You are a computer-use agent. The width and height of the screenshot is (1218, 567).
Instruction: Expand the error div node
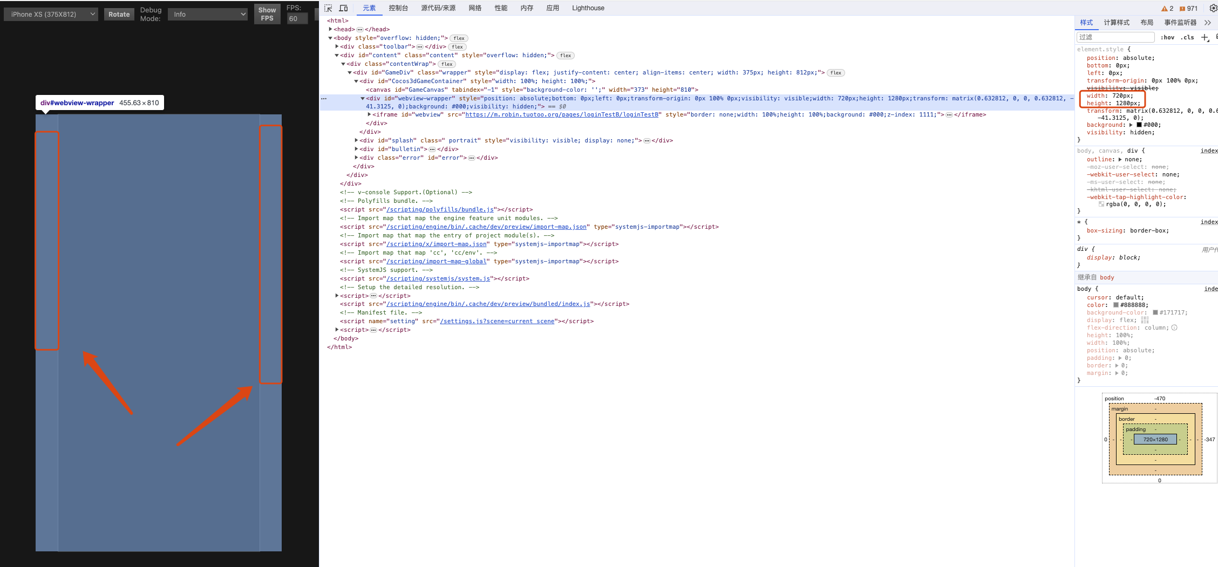pos(356,158)
